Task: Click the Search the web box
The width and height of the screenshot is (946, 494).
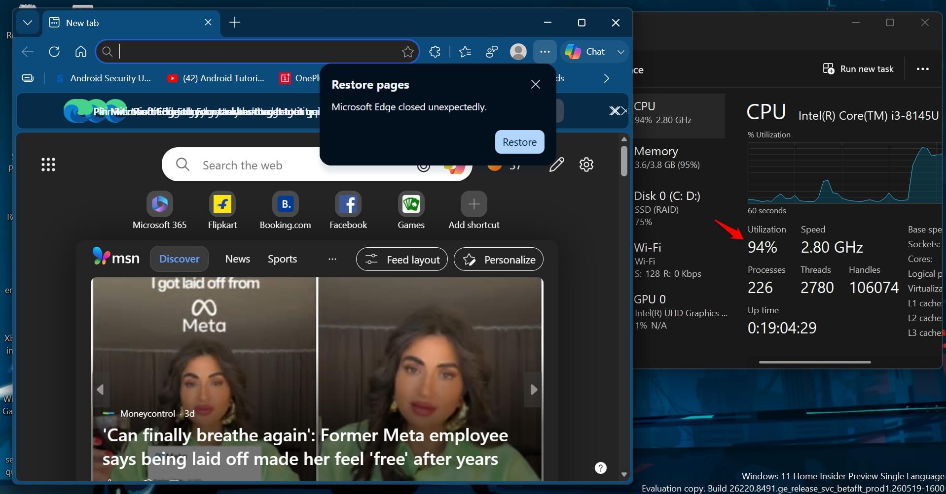Action: [242, 165]
